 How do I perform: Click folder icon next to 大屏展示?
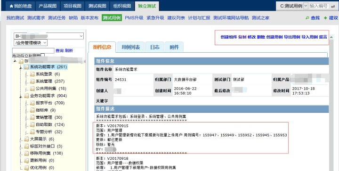(x=26, y=139)
